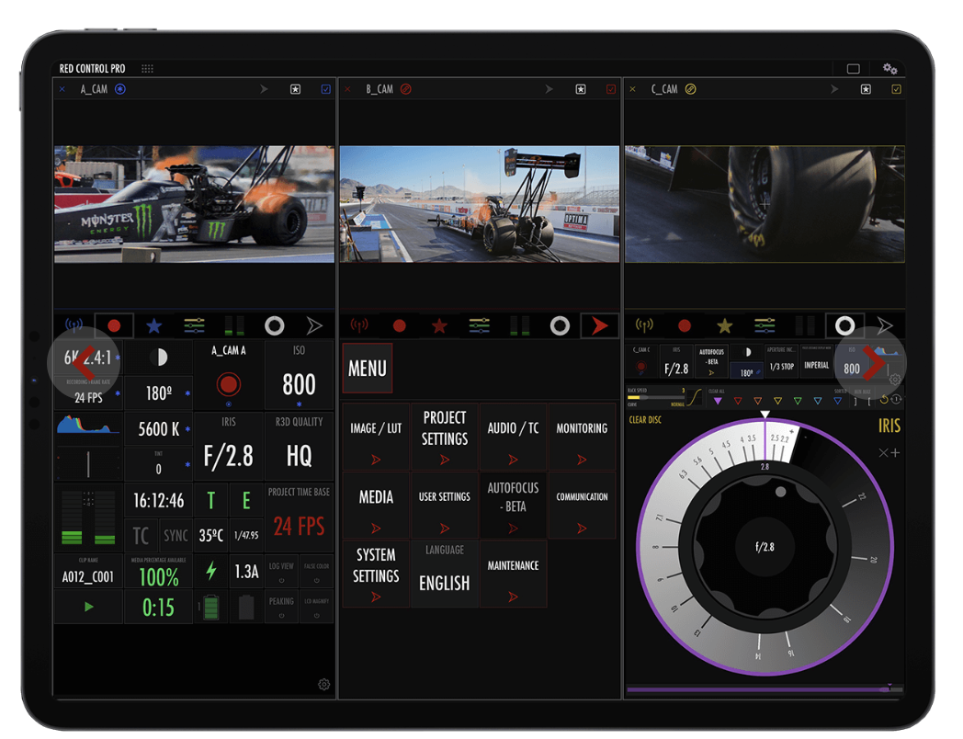
Task: Tap the blue star icon under A_CAM
Action: point(154,325)
